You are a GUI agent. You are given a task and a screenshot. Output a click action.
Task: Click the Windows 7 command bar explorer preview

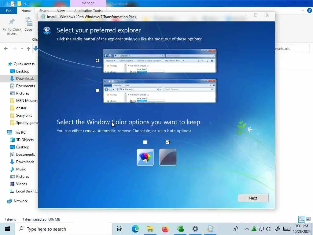pyautogui.click(x=160, y=61)
